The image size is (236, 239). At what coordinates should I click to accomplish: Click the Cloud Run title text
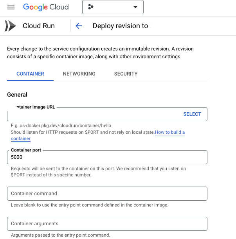[x=39, y=26]
